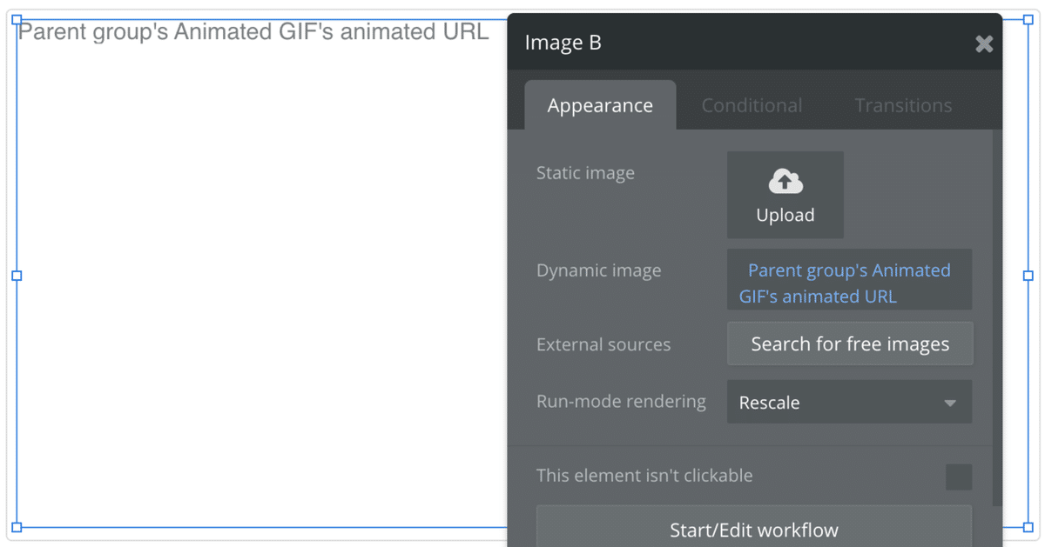The height and width of the screenshot is (547, 1045).
Task: Click the bottom-right resize handle of the image
Action: pos(1028,527)
